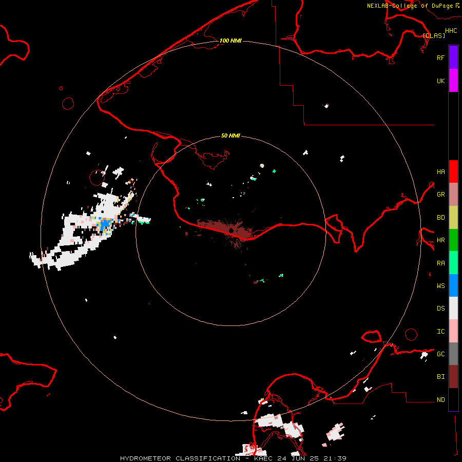This screenshot has width=462, height=462.
Task: Click the 50 NMI range ring label
Action: tap(230, 136)
